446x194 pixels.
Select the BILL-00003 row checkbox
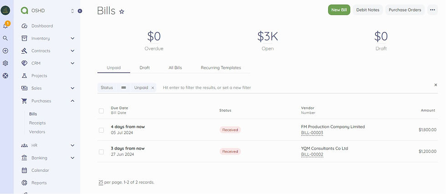point(101,130)
